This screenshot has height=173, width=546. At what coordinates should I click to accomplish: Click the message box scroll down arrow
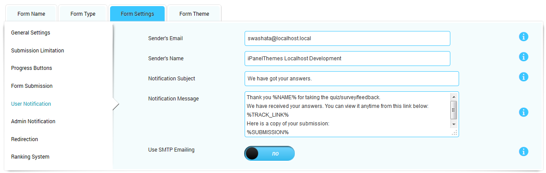pos(453,125)
